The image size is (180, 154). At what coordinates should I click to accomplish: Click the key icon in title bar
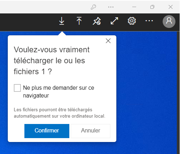click(x=93, y=7)
